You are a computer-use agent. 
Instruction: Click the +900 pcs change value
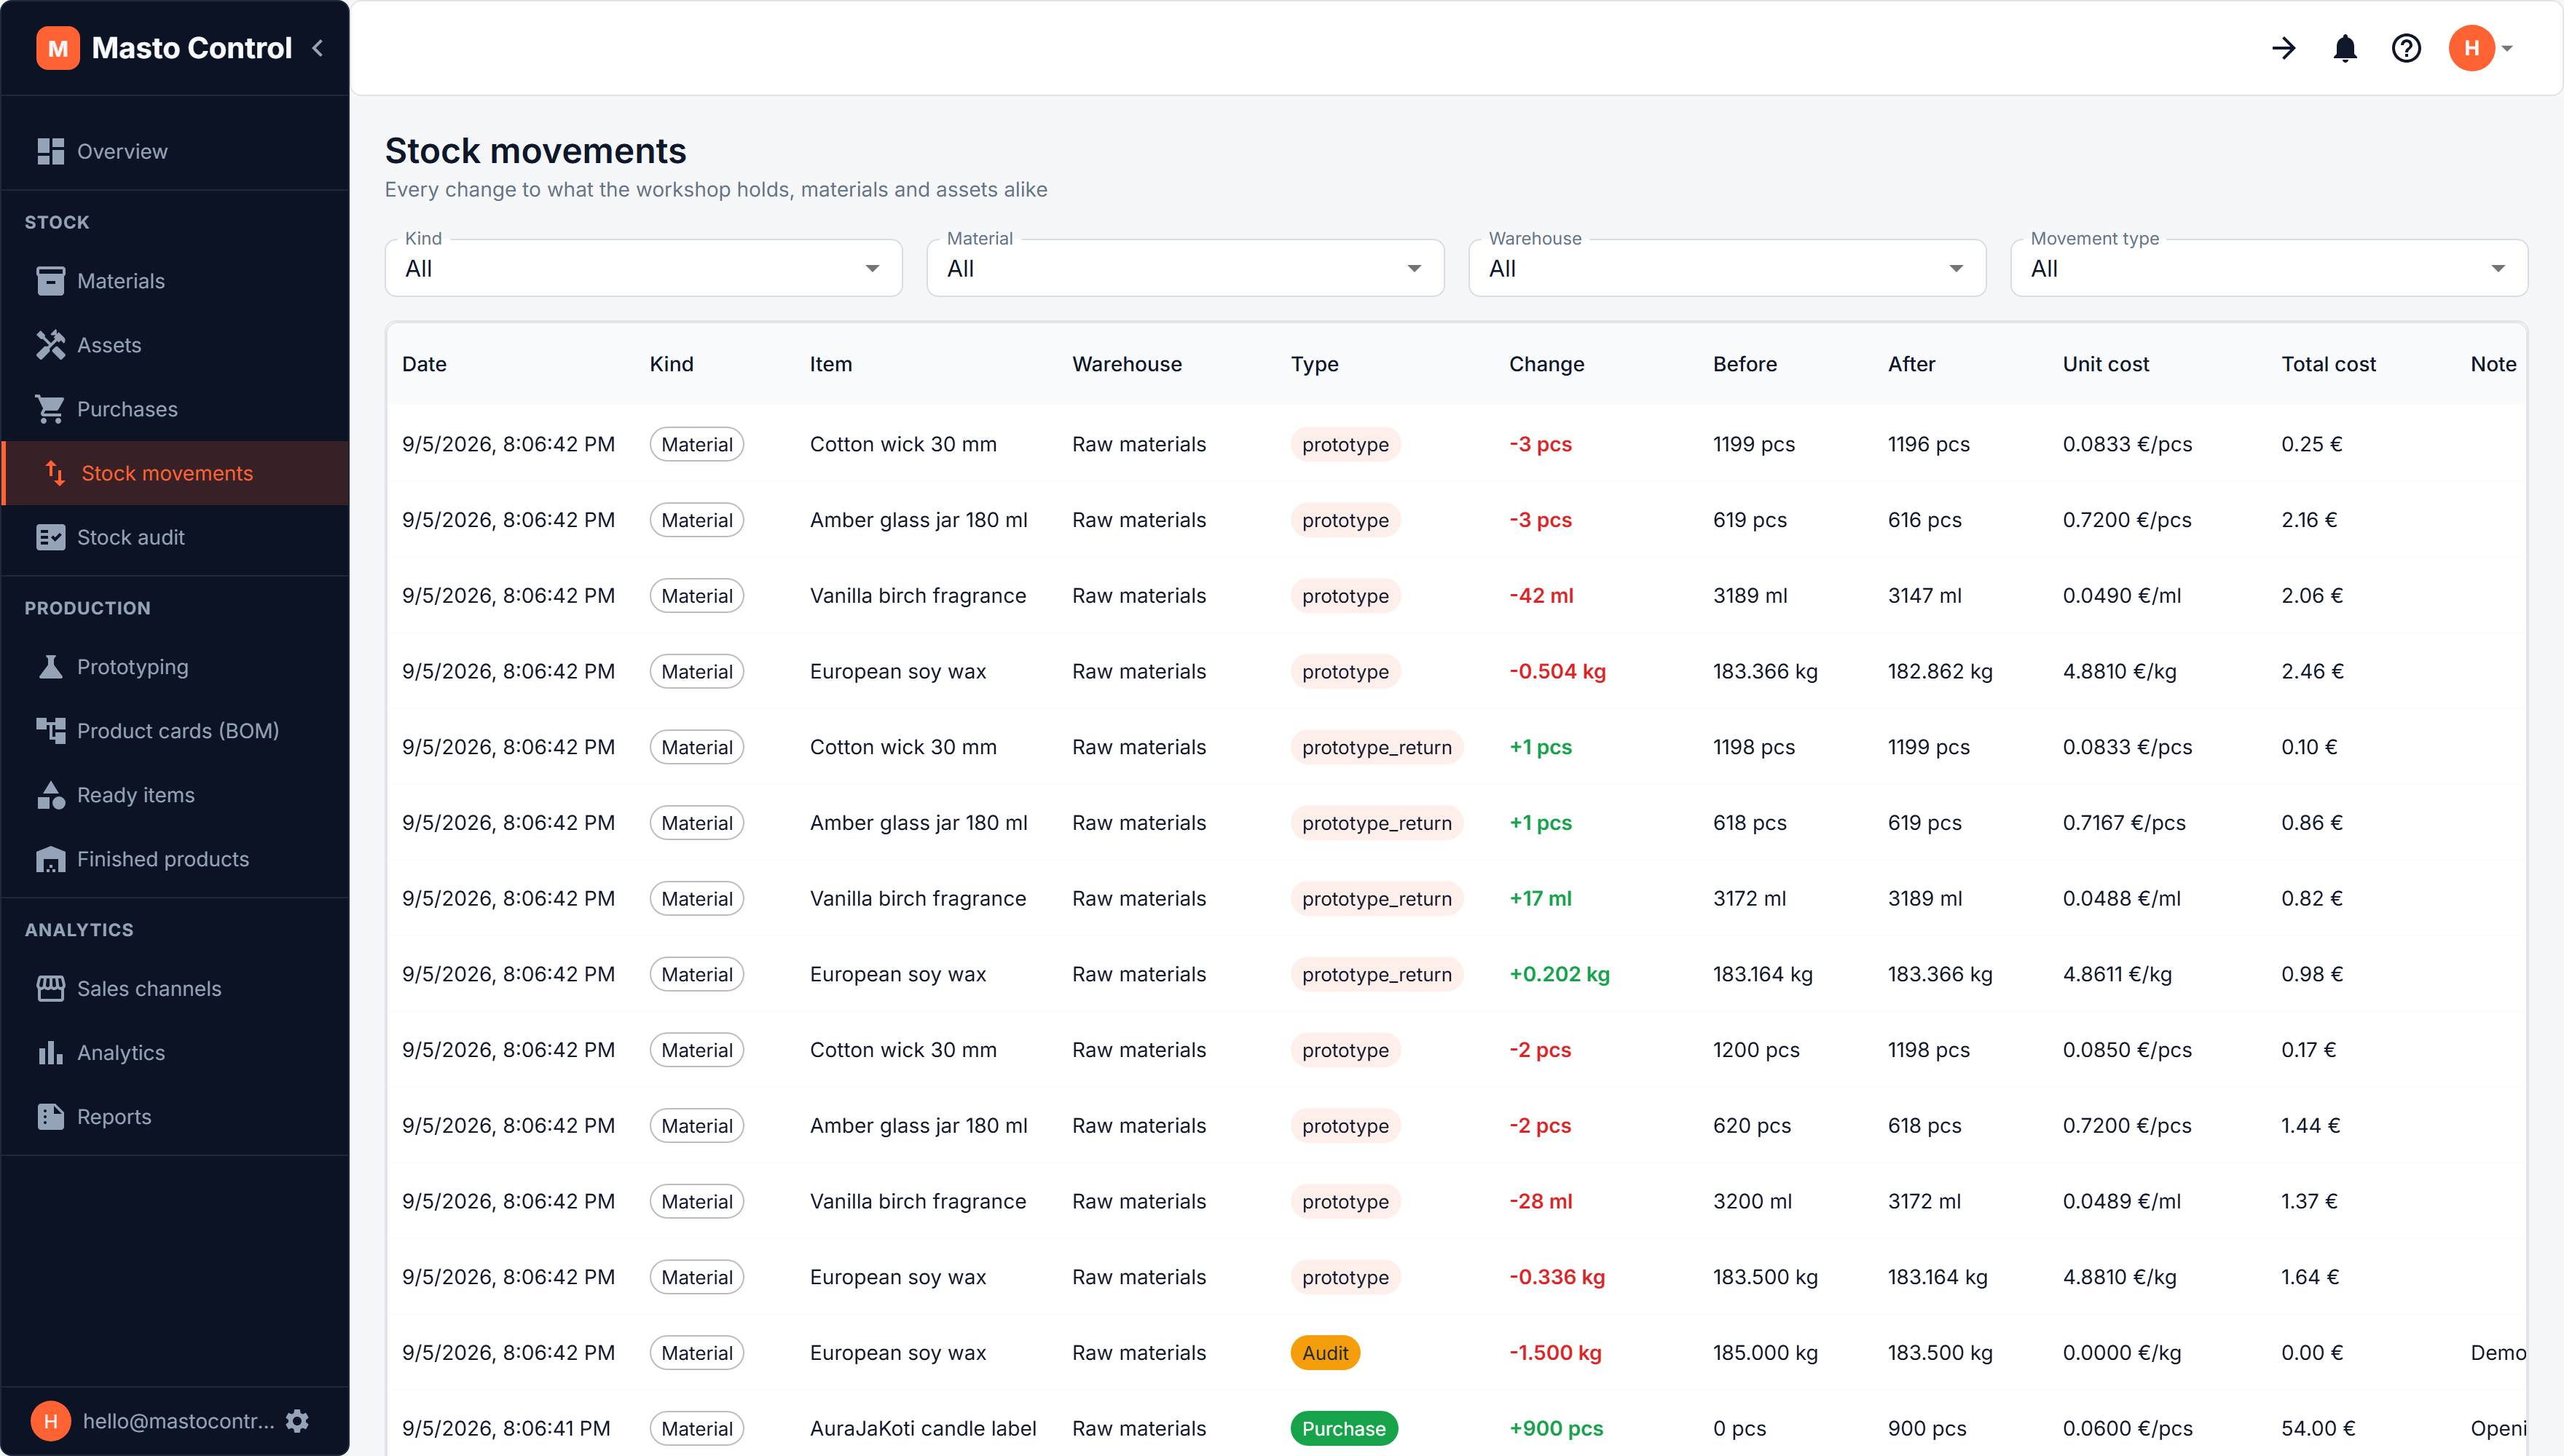point(1556,1428)
